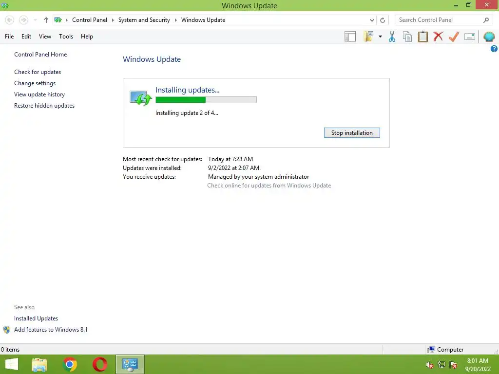
Task: Open the Help menu
Action: 87,36
